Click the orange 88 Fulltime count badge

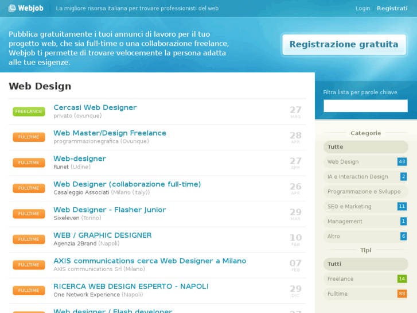[x=402, y=293]
